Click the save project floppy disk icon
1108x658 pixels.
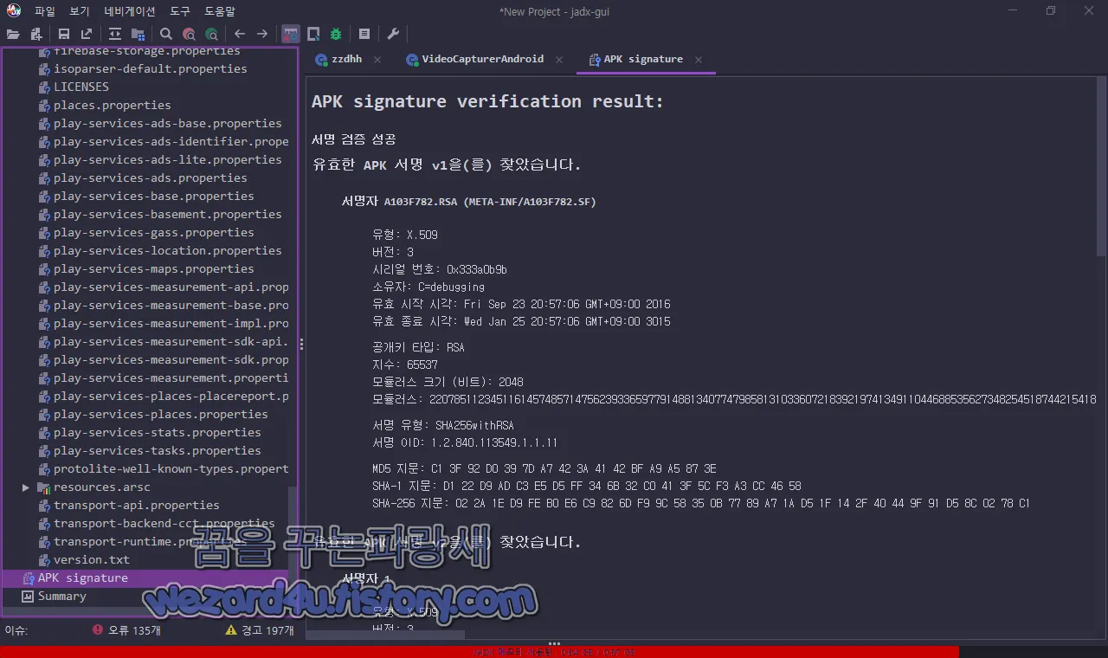pyautogui.click(x=64, y=34)
